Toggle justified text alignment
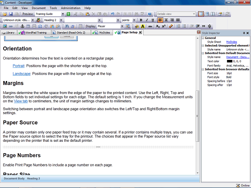Image resolution: width=251 pixels, height=188 pixels. (178, 20)
